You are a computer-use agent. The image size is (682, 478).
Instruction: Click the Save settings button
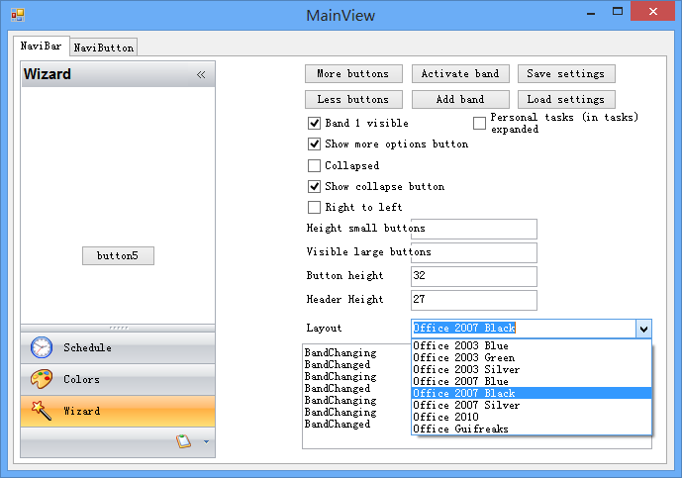tap(566, 73)
